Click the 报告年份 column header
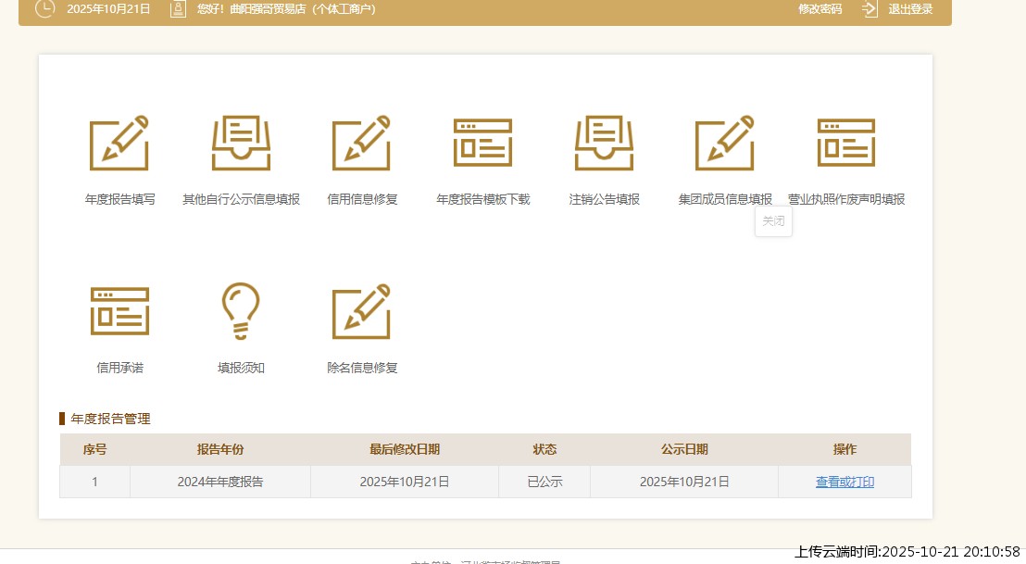The width and height of the screenshot is (1026, 564). point(220,449)
